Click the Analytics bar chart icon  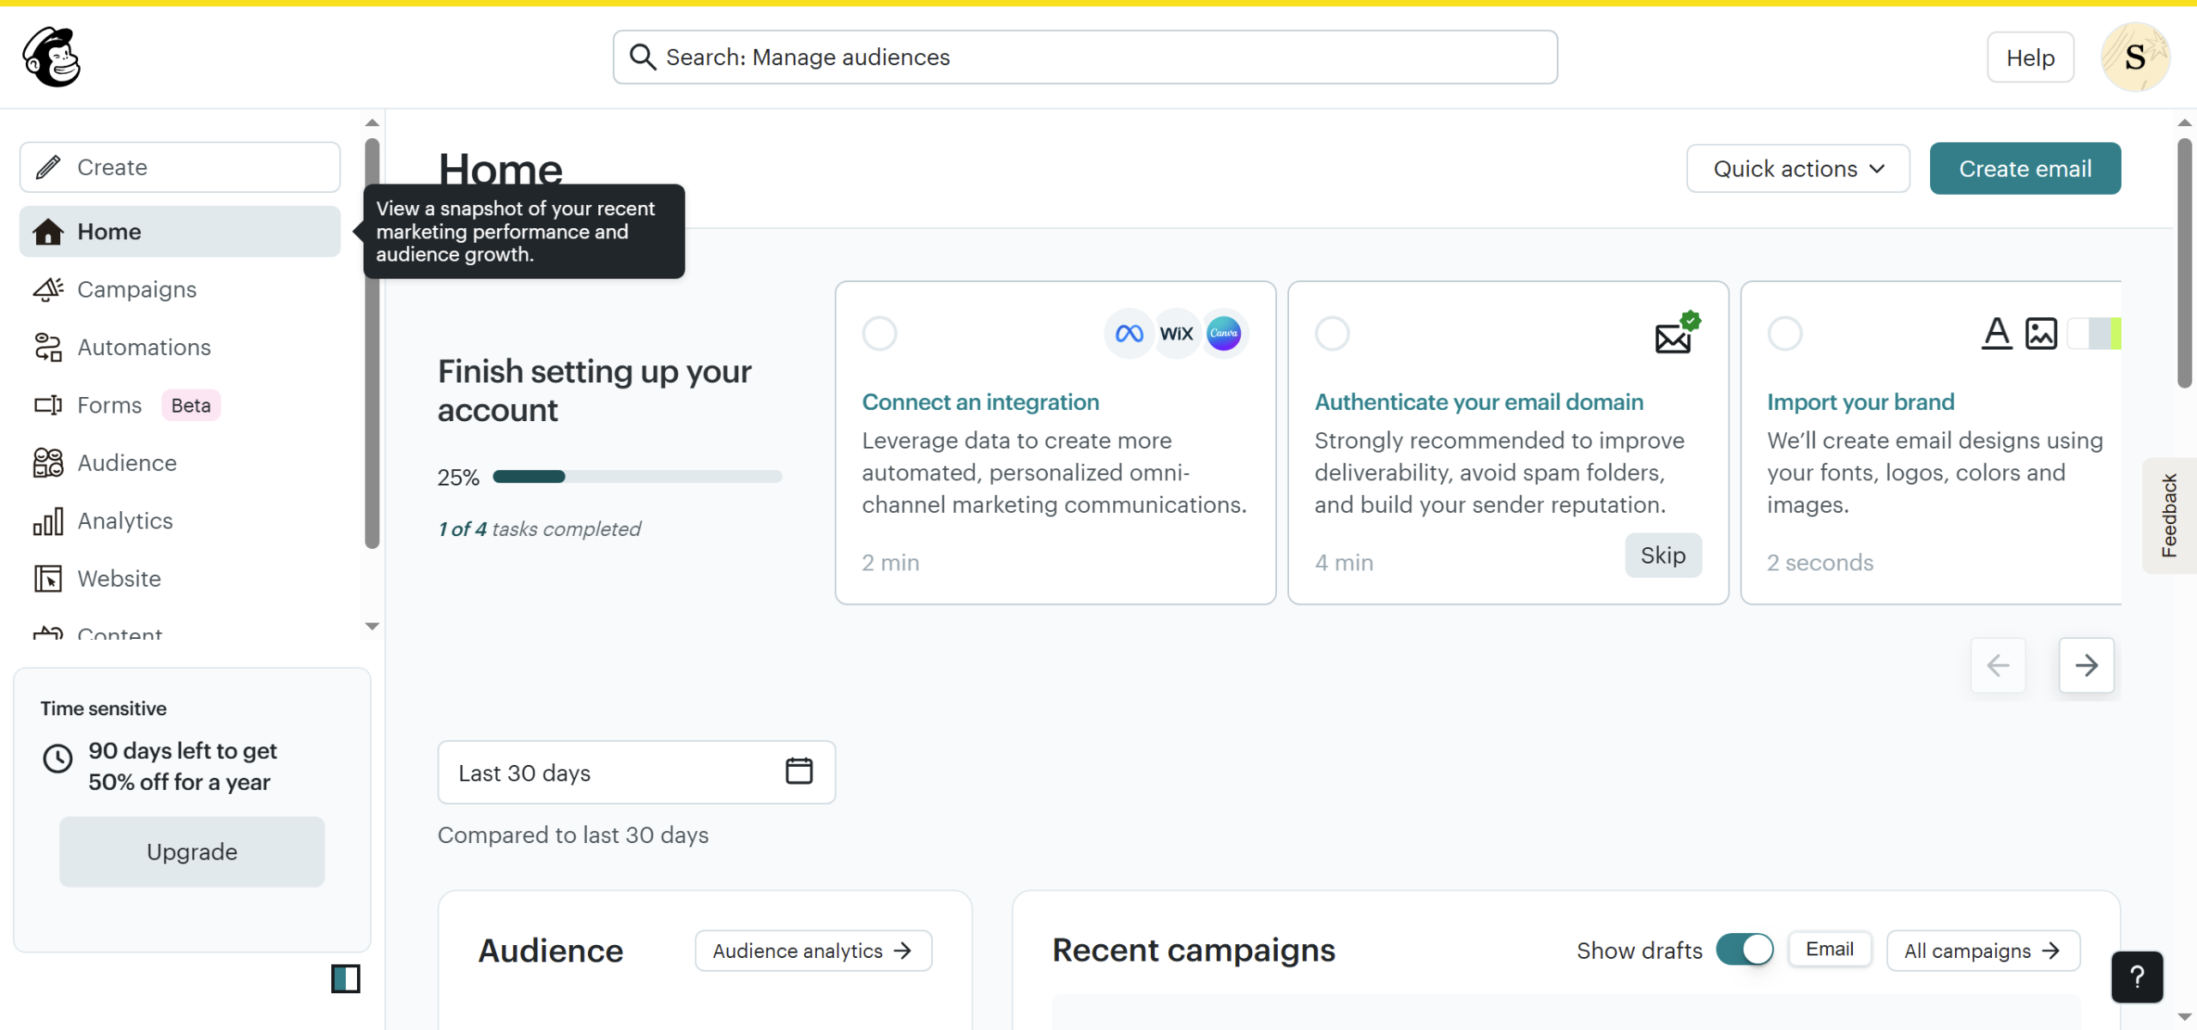pyautogui.click(x=48, y=521)
